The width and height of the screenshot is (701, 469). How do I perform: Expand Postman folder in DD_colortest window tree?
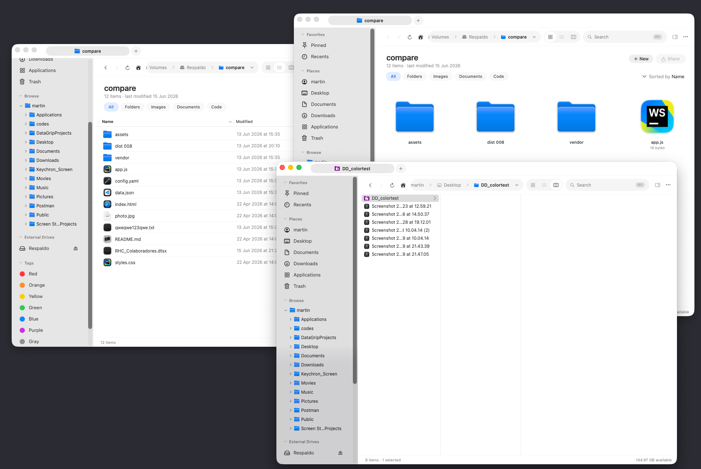click(291, 410)
